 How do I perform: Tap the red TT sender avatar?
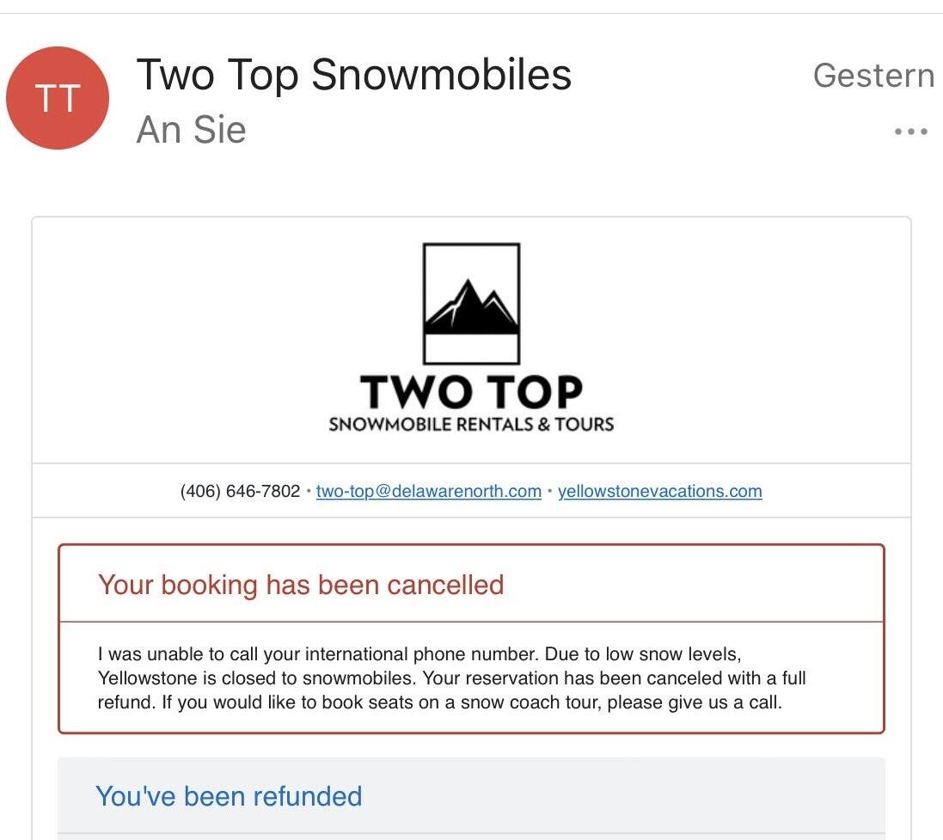(58, 98)
